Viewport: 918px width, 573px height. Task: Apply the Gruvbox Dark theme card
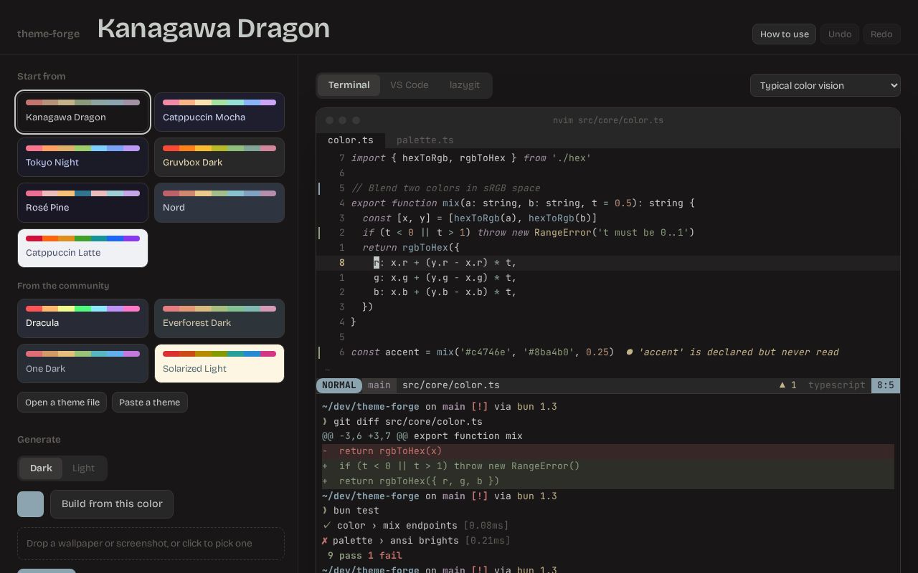pos(219,157)
